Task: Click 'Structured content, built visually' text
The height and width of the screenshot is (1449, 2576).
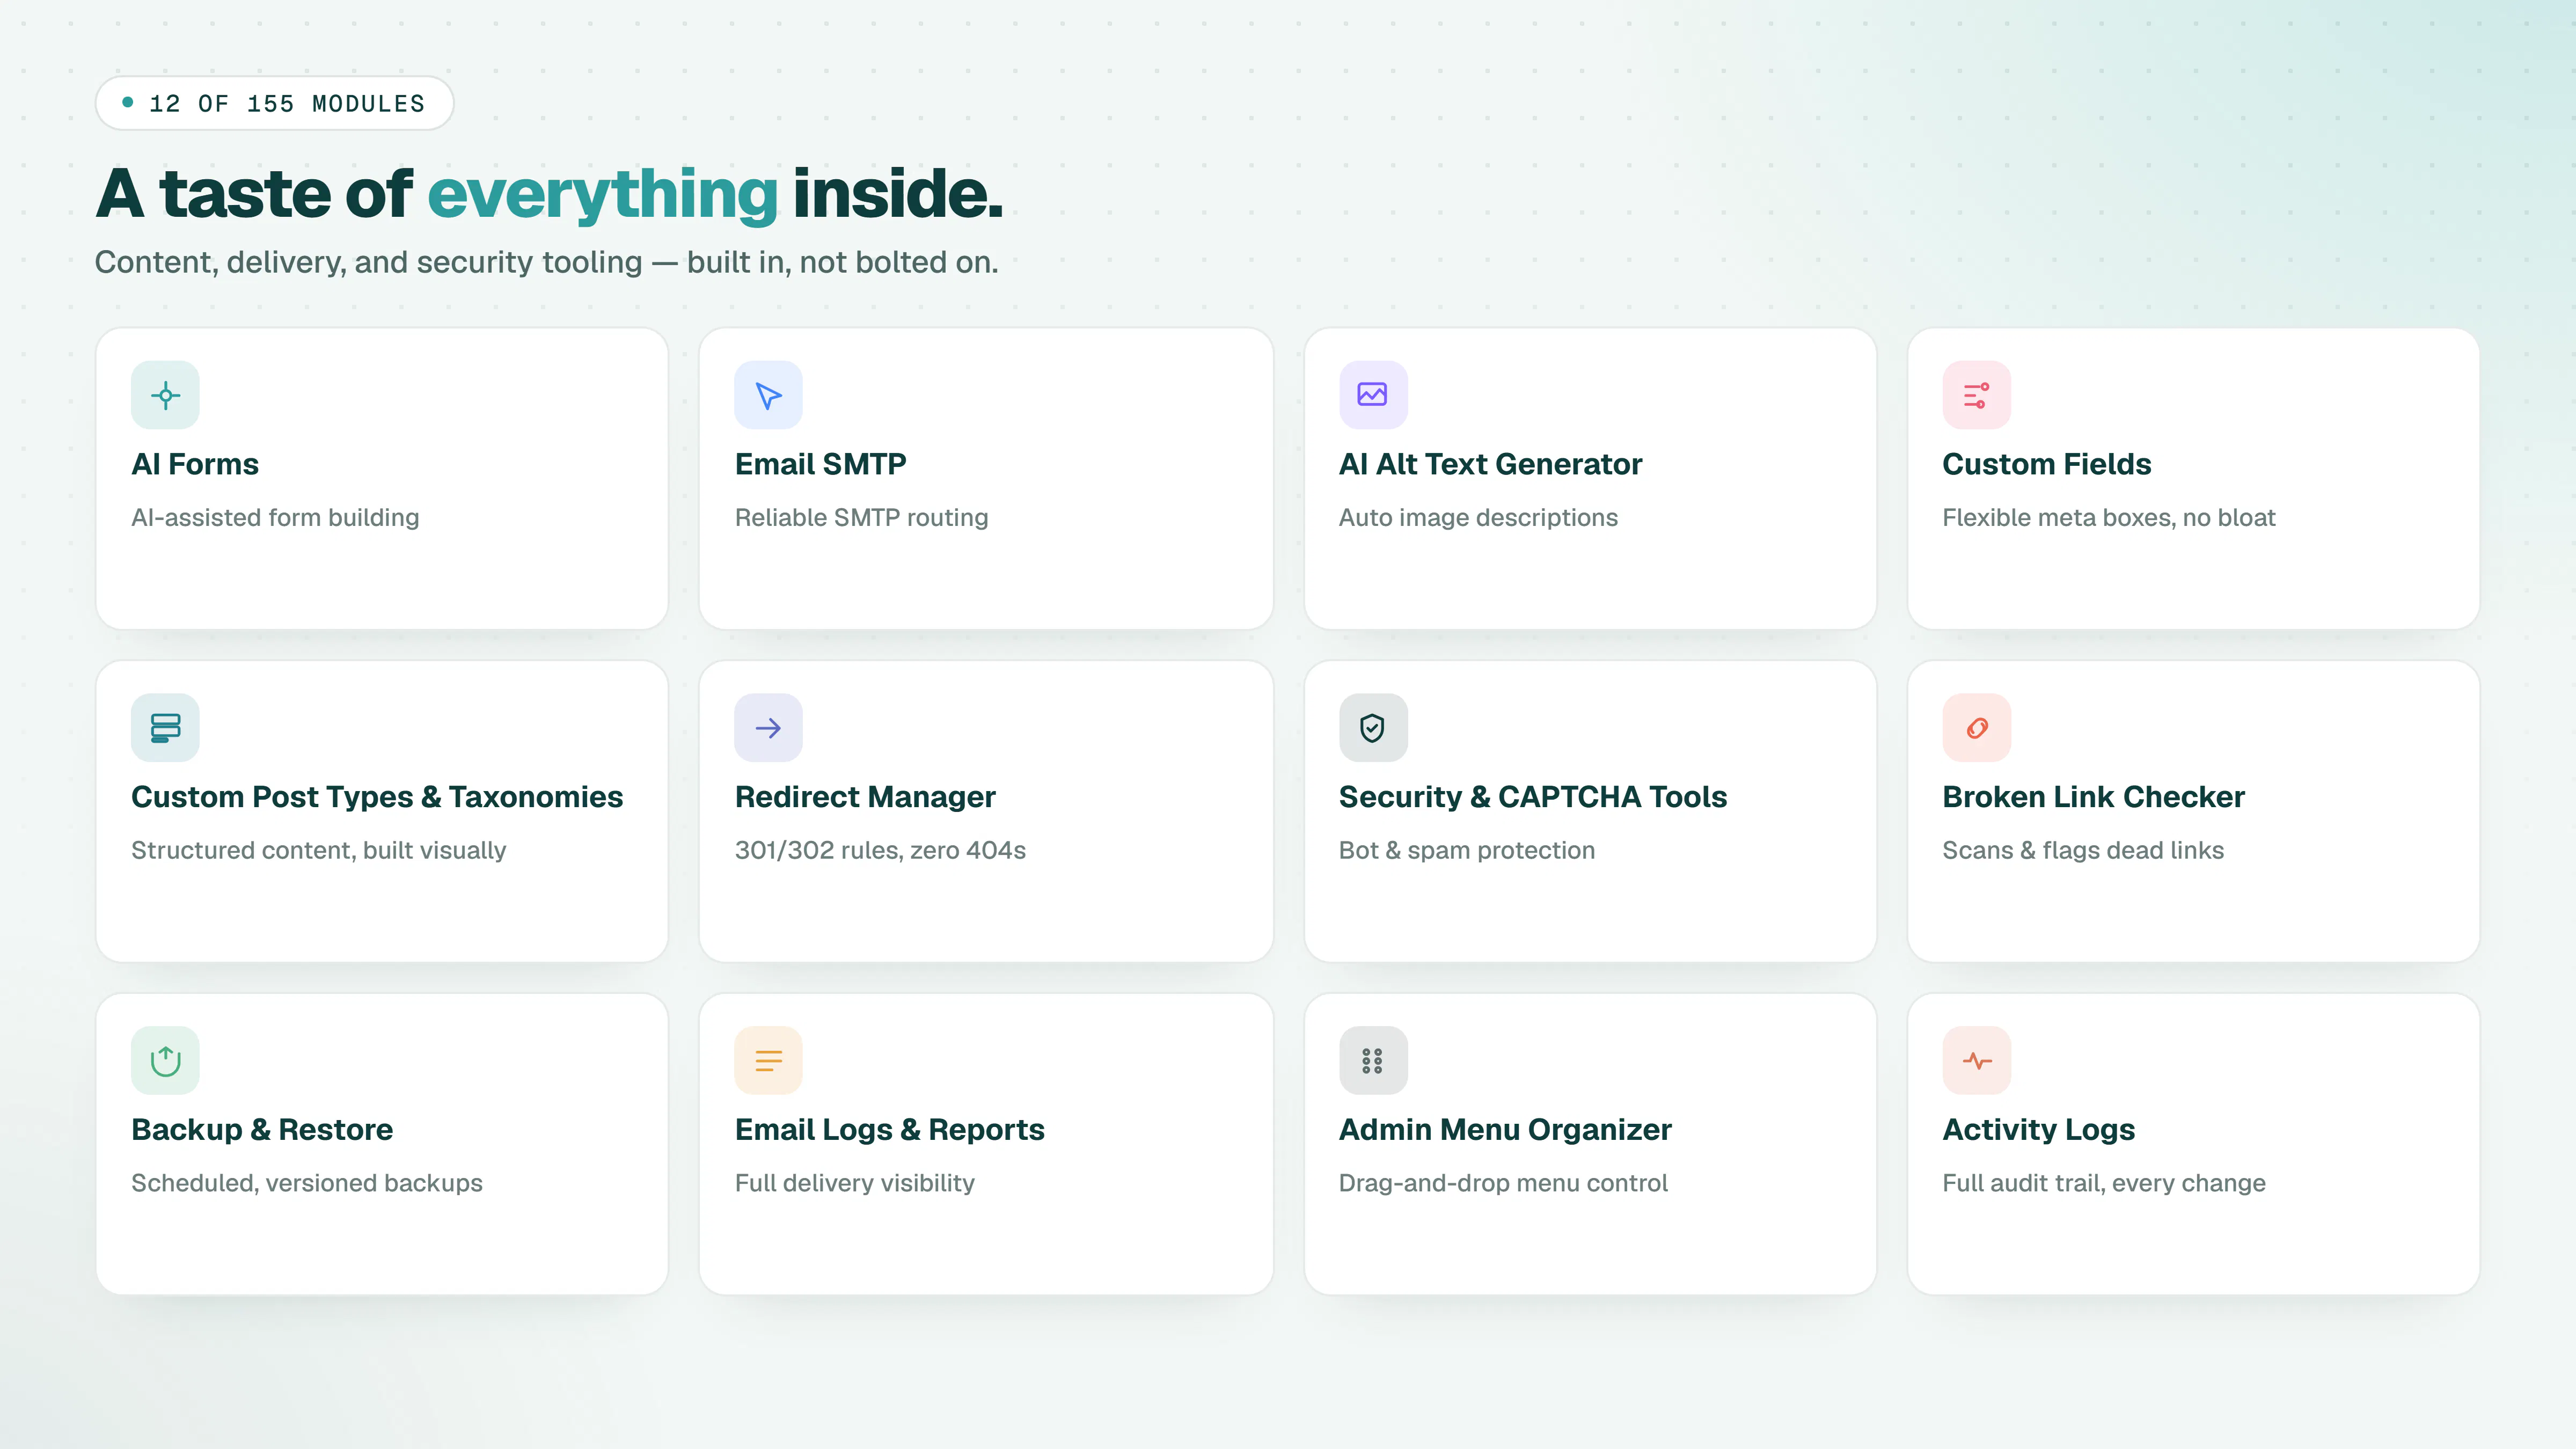Action: (x=318, y=850)
